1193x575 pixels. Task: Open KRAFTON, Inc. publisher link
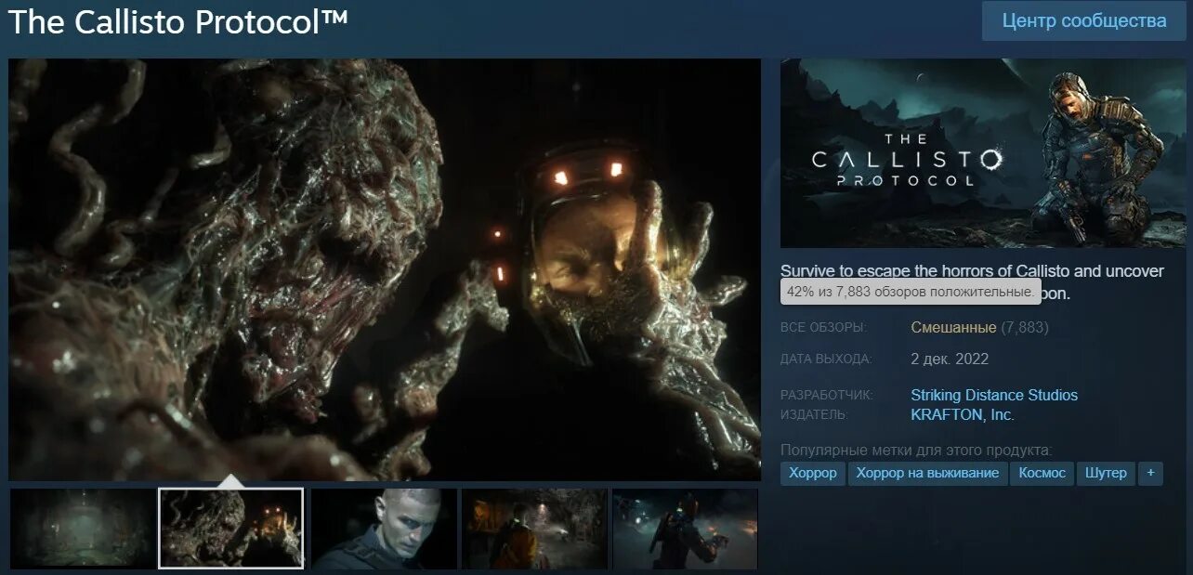pyautogui.click(x=963, y=414)
